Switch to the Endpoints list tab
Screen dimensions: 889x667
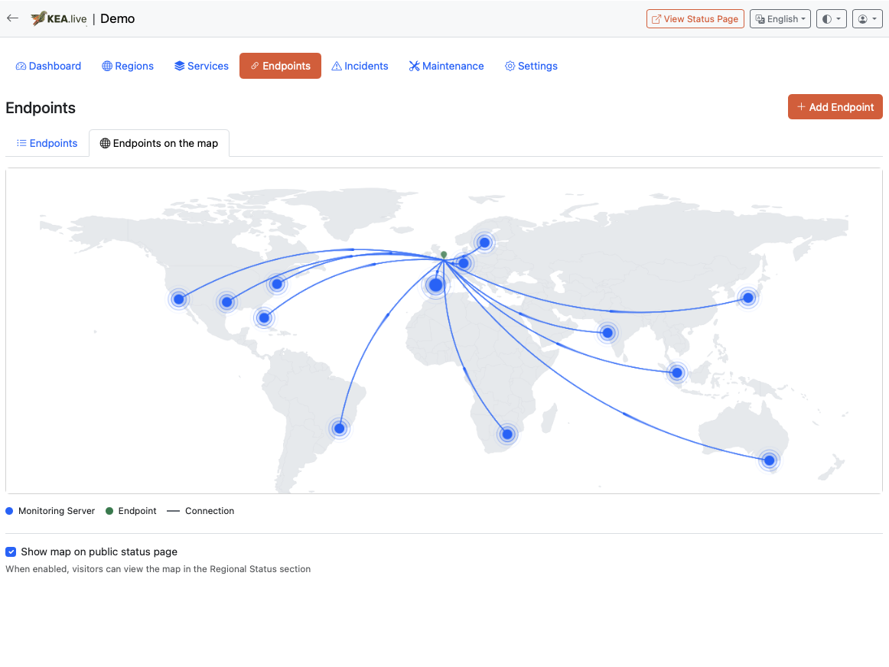tap(47, 143)
